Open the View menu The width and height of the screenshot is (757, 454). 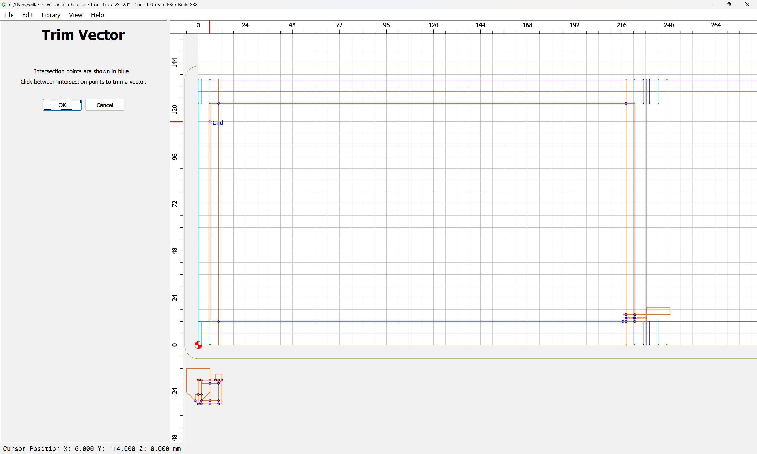click(x=76, y=15)
